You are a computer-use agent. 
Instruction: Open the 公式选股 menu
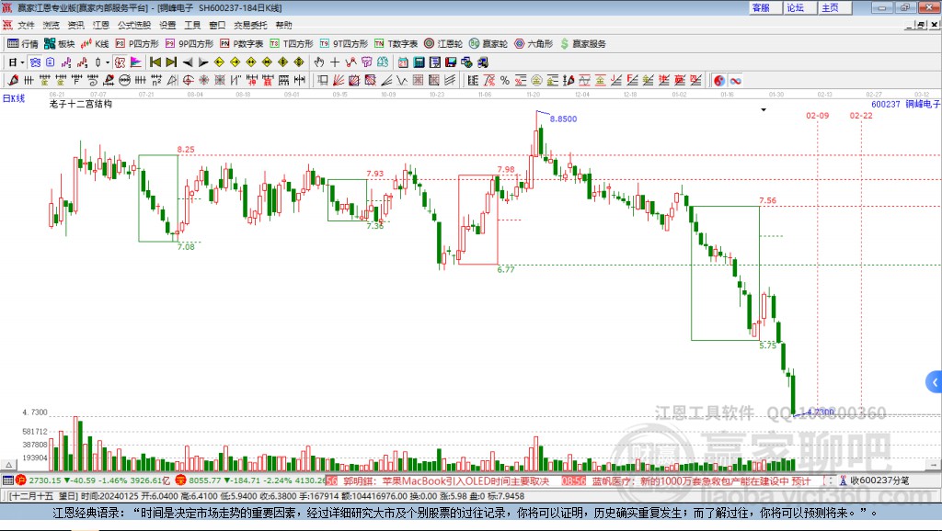click(x=134, y=25)
